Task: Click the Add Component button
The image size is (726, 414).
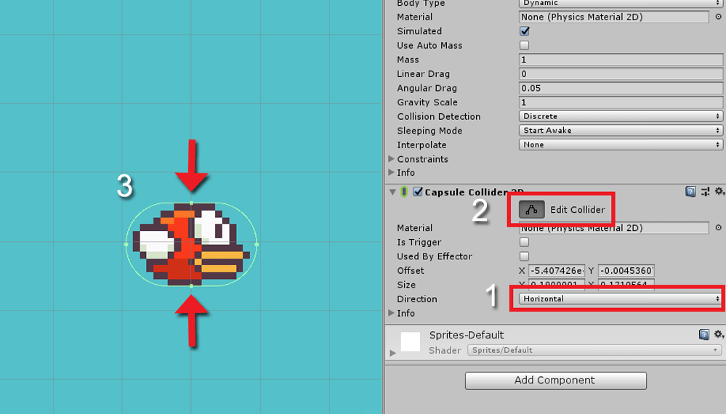Action: click(556, 381)
